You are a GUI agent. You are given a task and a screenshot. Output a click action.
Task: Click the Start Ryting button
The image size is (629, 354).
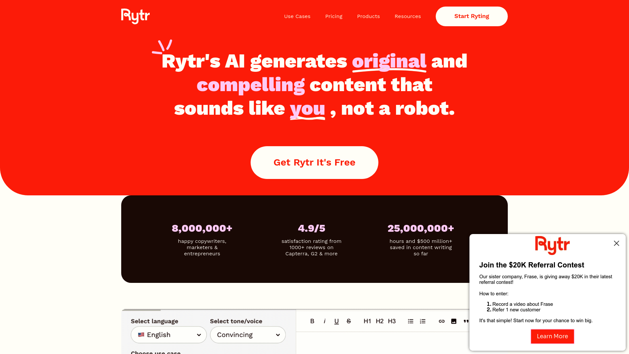[x=472, y=16]
